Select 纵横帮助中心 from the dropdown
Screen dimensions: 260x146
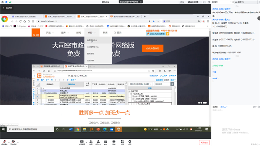click(x=92, y=40)
